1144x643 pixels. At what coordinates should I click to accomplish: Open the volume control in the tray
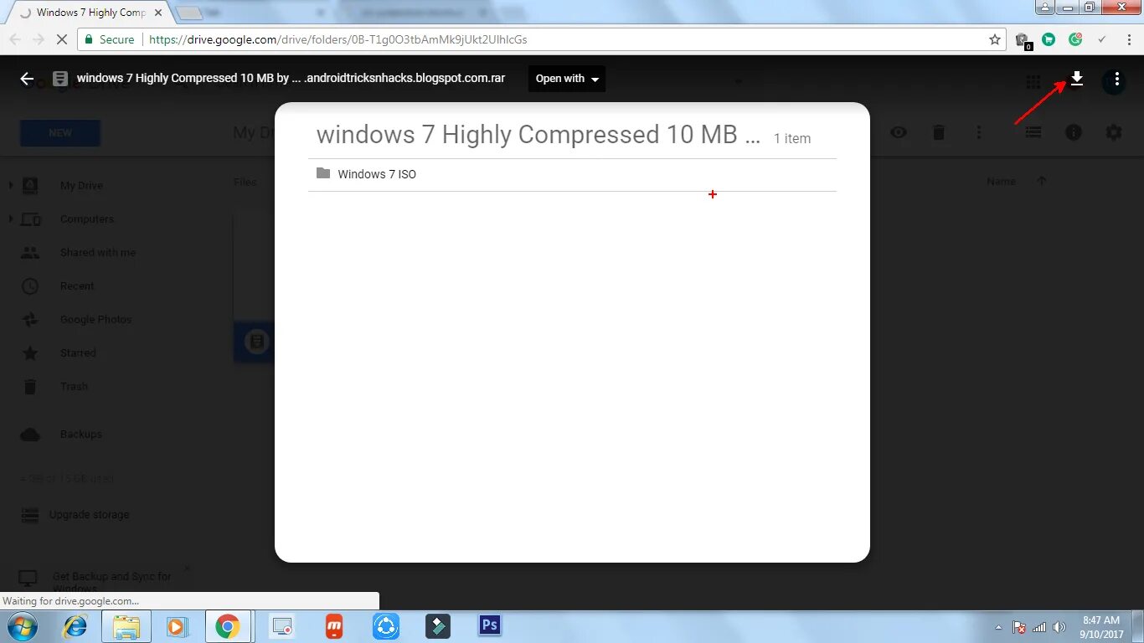click(1059, 627)
